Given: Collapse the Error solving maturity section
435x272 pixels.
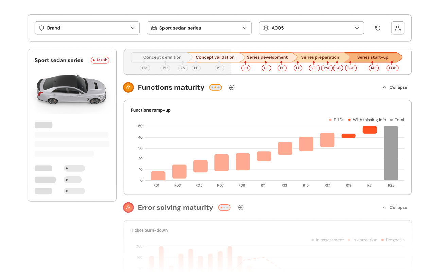Looking at the screenshot, I should (395, 207).
